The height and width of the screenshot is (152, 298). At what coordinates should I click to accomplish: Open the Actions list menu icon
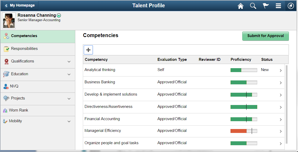click(x=278, y=6)
